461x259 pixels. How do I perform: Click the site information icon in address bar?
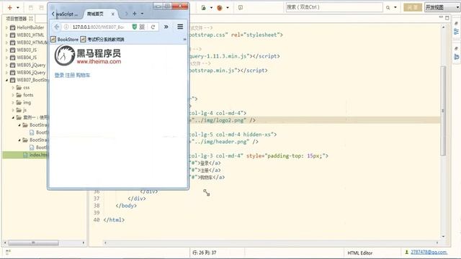[66, 27]
